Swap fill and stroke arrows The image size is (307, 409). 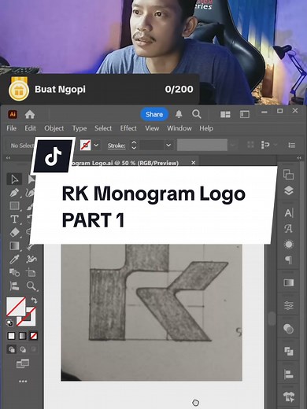34,300
